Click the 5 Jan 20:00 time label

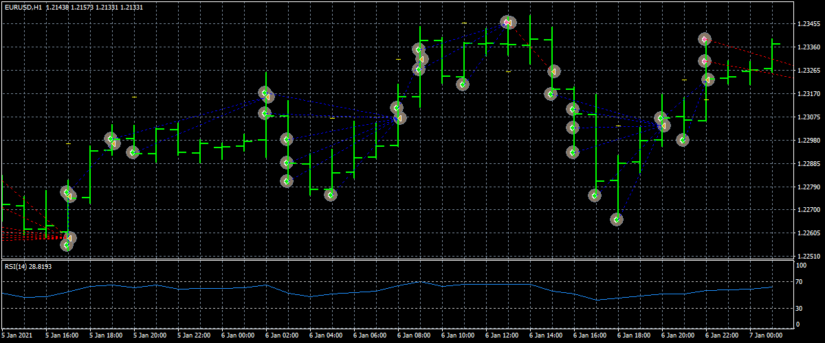[150, 336]
